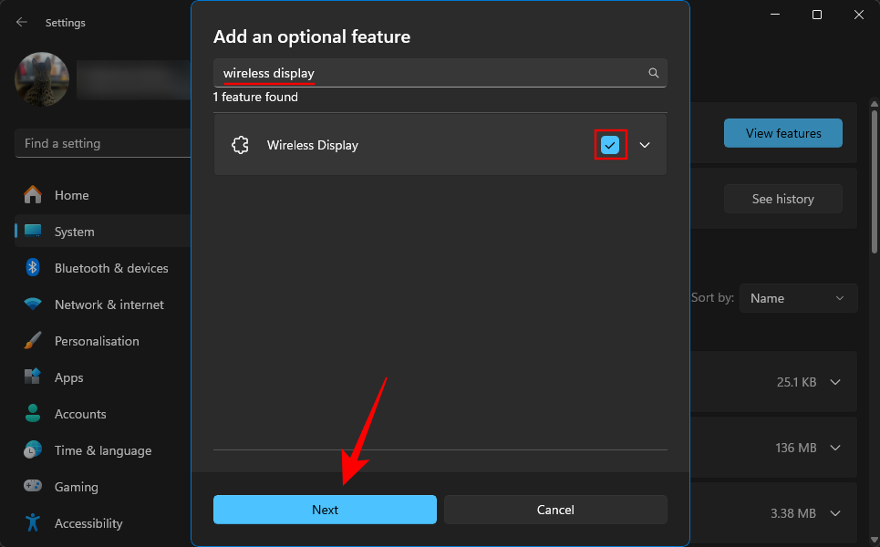Click inside the Find a setting search box
This screenshot has height=547, width=880.
click(100, 143)
